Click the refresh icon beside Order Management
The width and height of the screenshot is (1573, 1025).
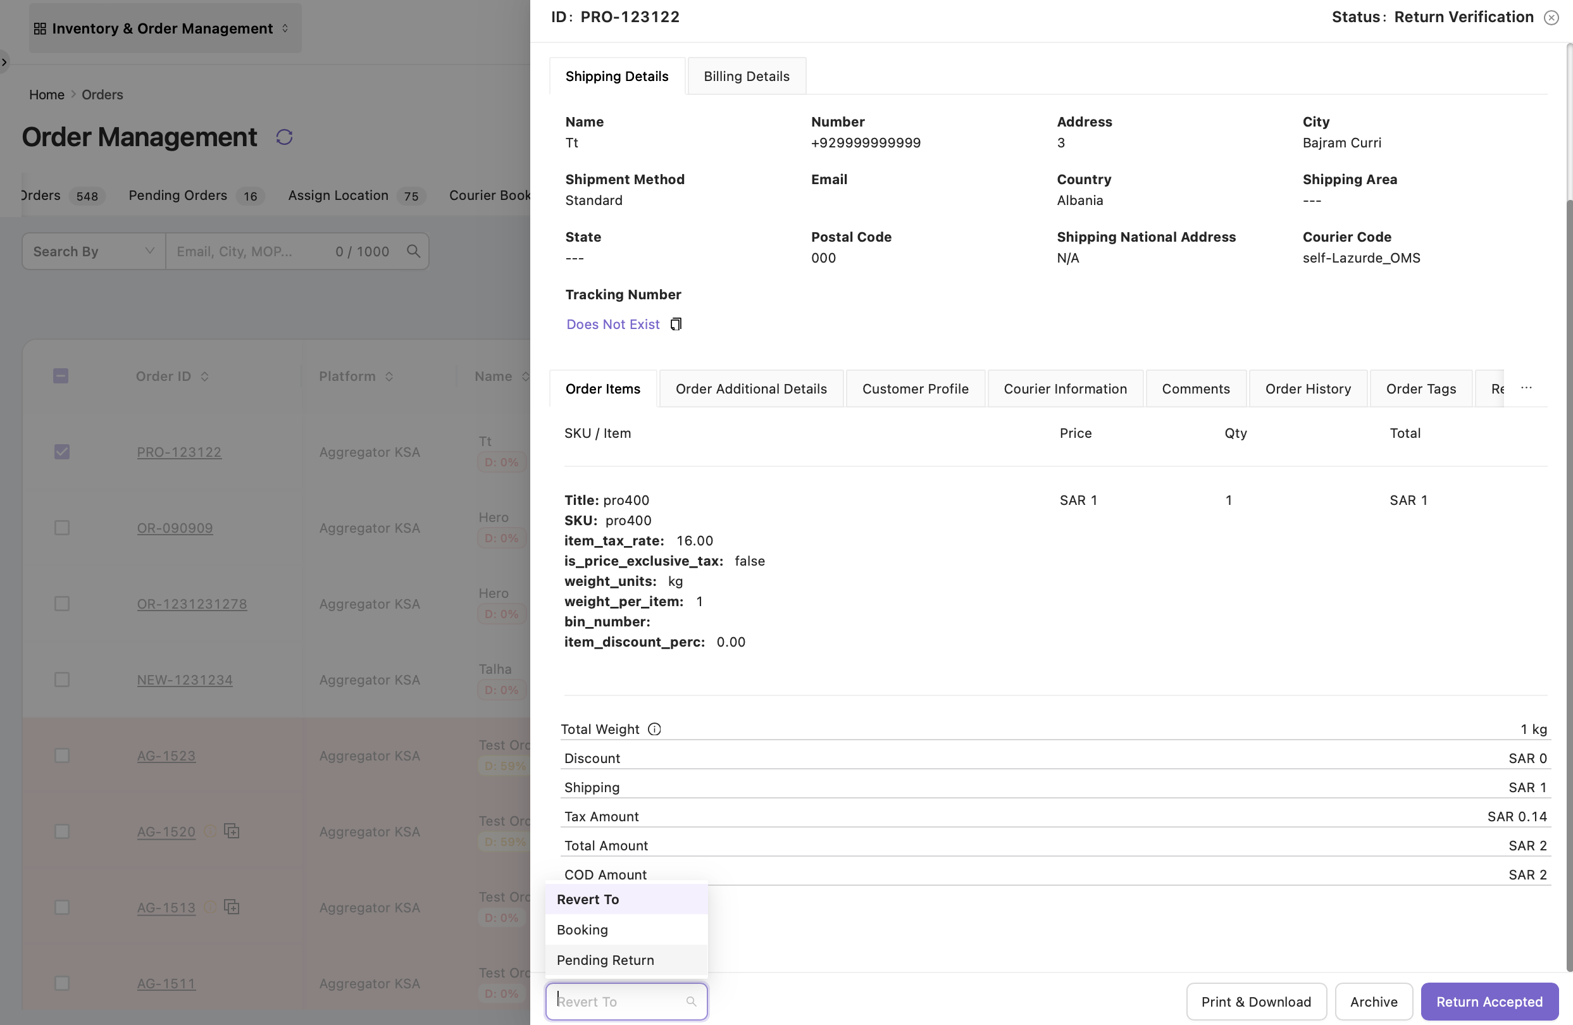284,137
